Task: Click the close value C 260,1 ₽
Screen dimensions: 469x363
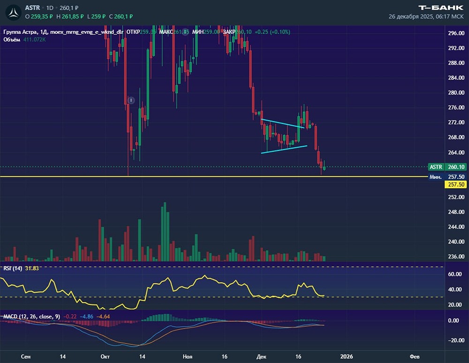Action: tap(121, 16)
